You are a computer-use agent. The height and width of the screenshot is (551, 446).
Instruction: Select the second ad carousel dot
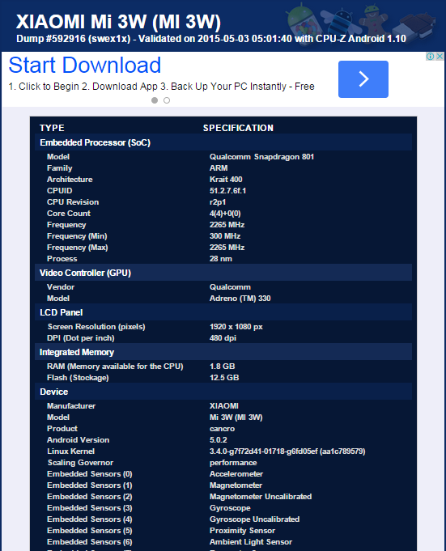pyautogui.click(x=167, y=100)
